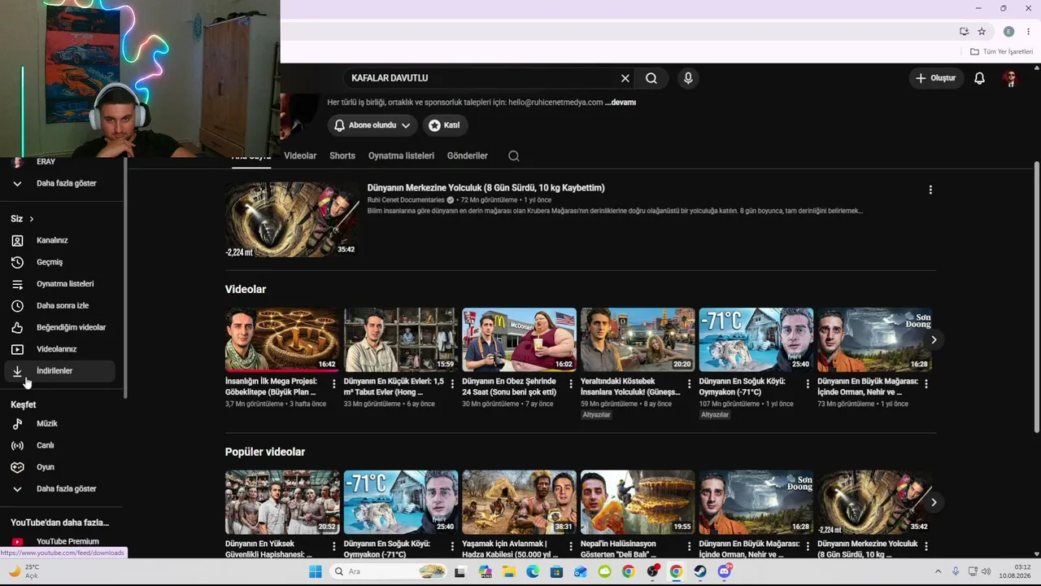Open YouTube Premium link in sidebar
The height and width of the screenshot is (586, 1041).
coord(59,541)
